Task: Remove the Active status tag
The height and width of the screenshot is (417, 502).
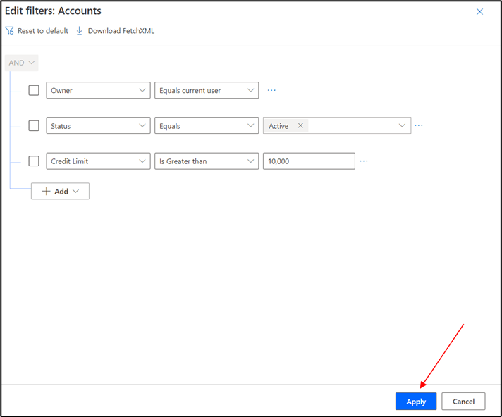Action: 300,126
